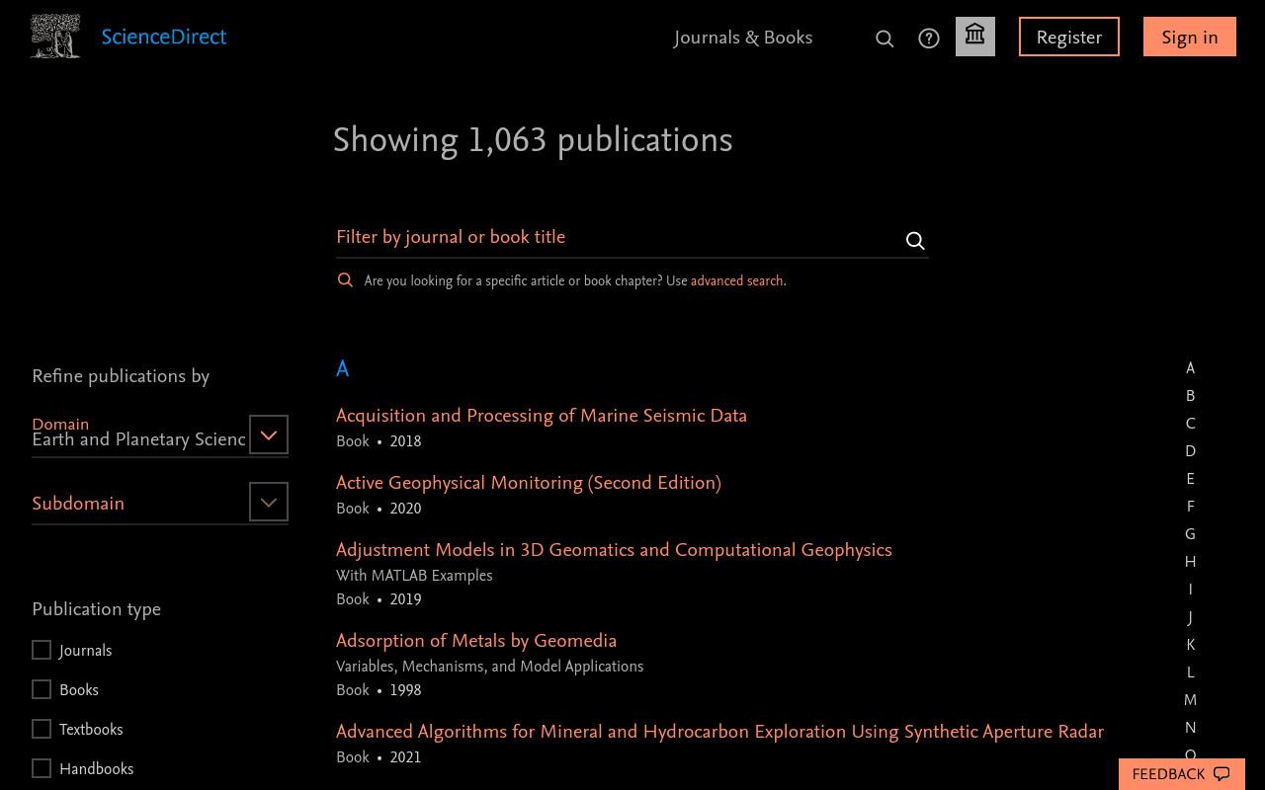Jump to letter K in index

[1190, 645]
